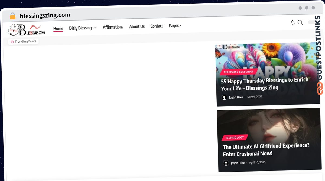325x181 pixels.
Task: Click the May 9, 2025 date text
Action: 255,97
